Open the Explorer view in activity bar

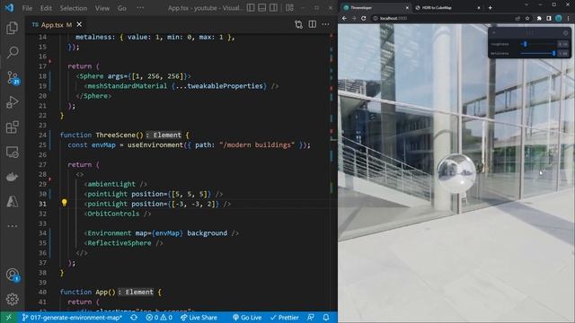click(x=12, y=28)
